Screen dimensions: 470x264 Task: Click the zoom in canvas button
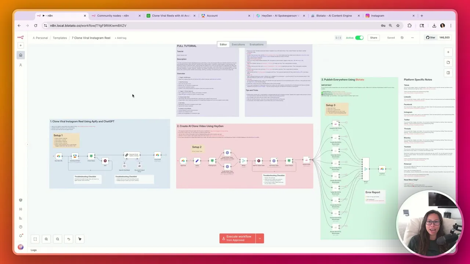point(46,239)
